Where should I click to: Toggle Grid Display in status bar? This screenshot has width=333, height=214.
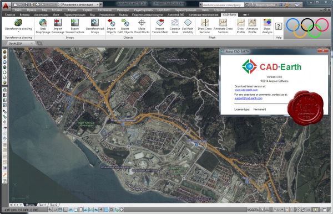pos(60,210)
